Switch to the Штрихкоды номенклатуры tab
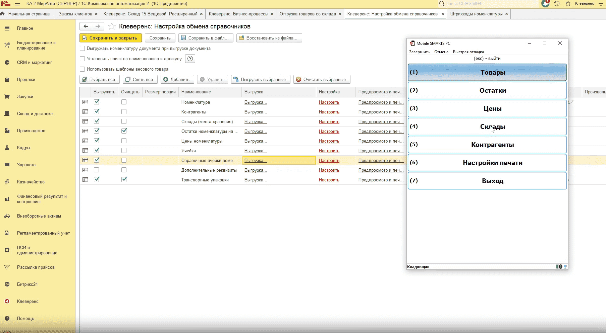606x333 pixels. pyautogui.click(x=476, y=14)
